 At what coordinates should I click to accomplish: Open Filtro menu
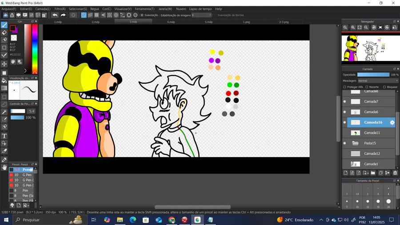[60, 9]
